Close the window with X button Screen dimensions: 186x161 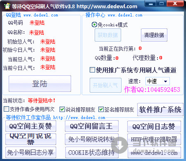pos(175,3)
